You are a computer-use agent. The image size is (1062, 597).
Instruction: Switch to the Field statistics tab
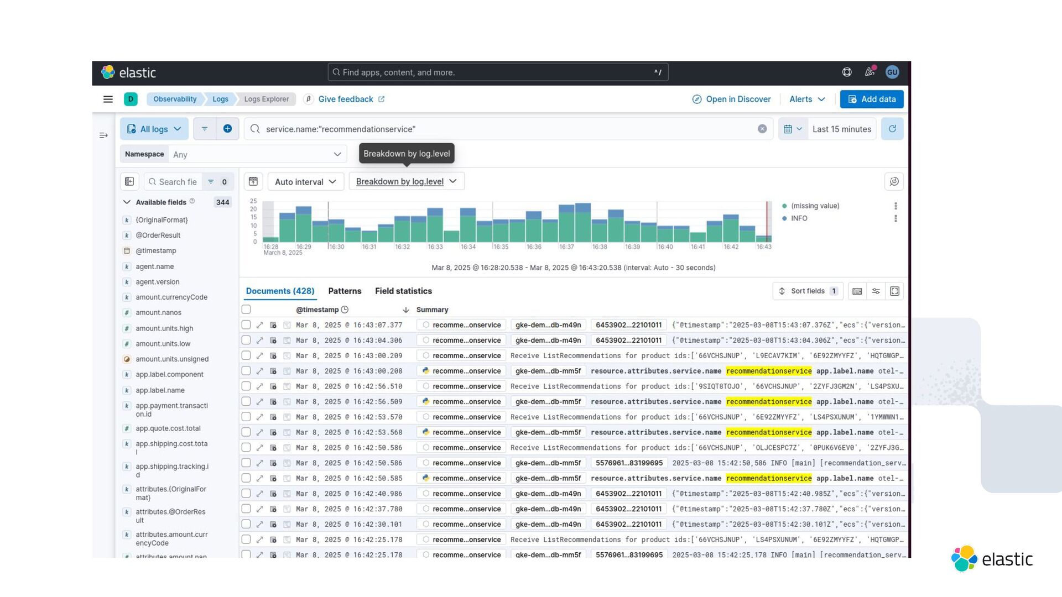click(403, 291)
